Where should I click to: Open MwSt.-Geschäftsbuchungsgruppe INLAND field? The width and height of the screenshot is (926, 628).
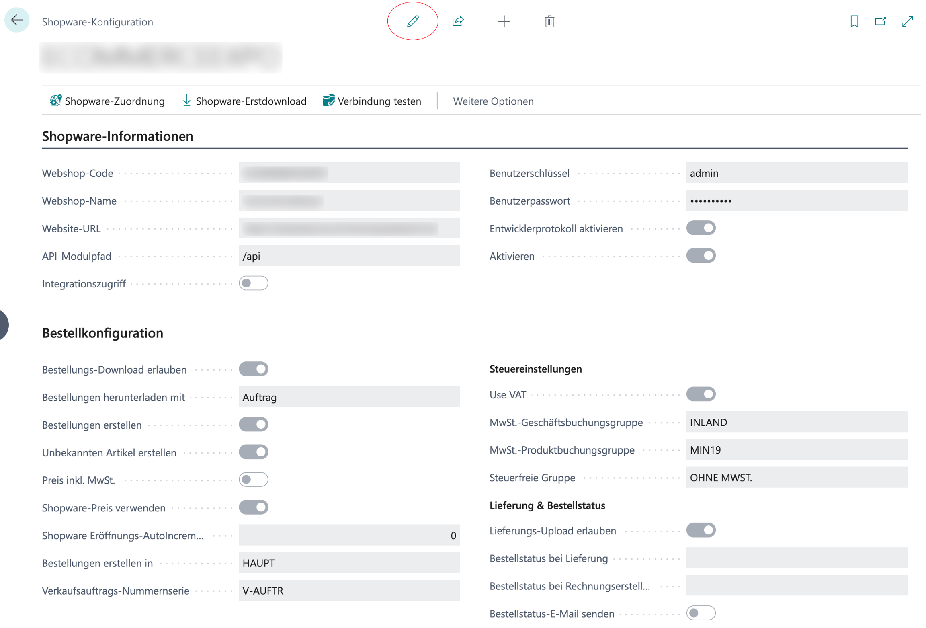tap(796, 422)
